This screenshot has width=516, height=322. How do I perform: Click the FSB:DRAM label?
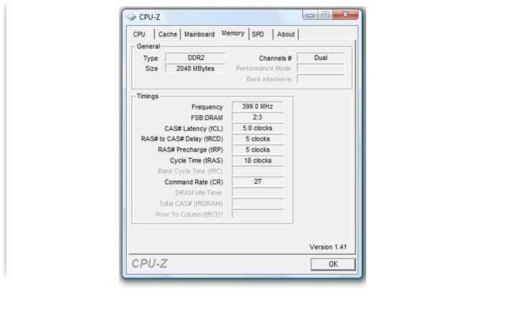click(x=206, y=117)
